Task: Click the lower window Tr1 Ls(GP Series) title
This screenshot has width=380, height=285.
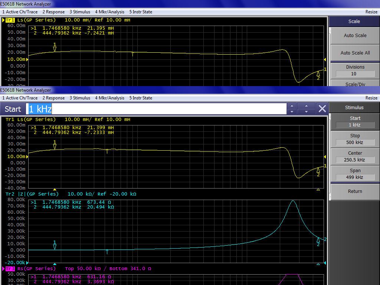Action: pos(30,119)
